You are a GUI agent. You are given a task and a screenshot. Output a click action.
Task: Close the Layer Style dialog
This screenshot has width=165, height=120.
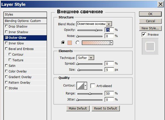(160, 4)
